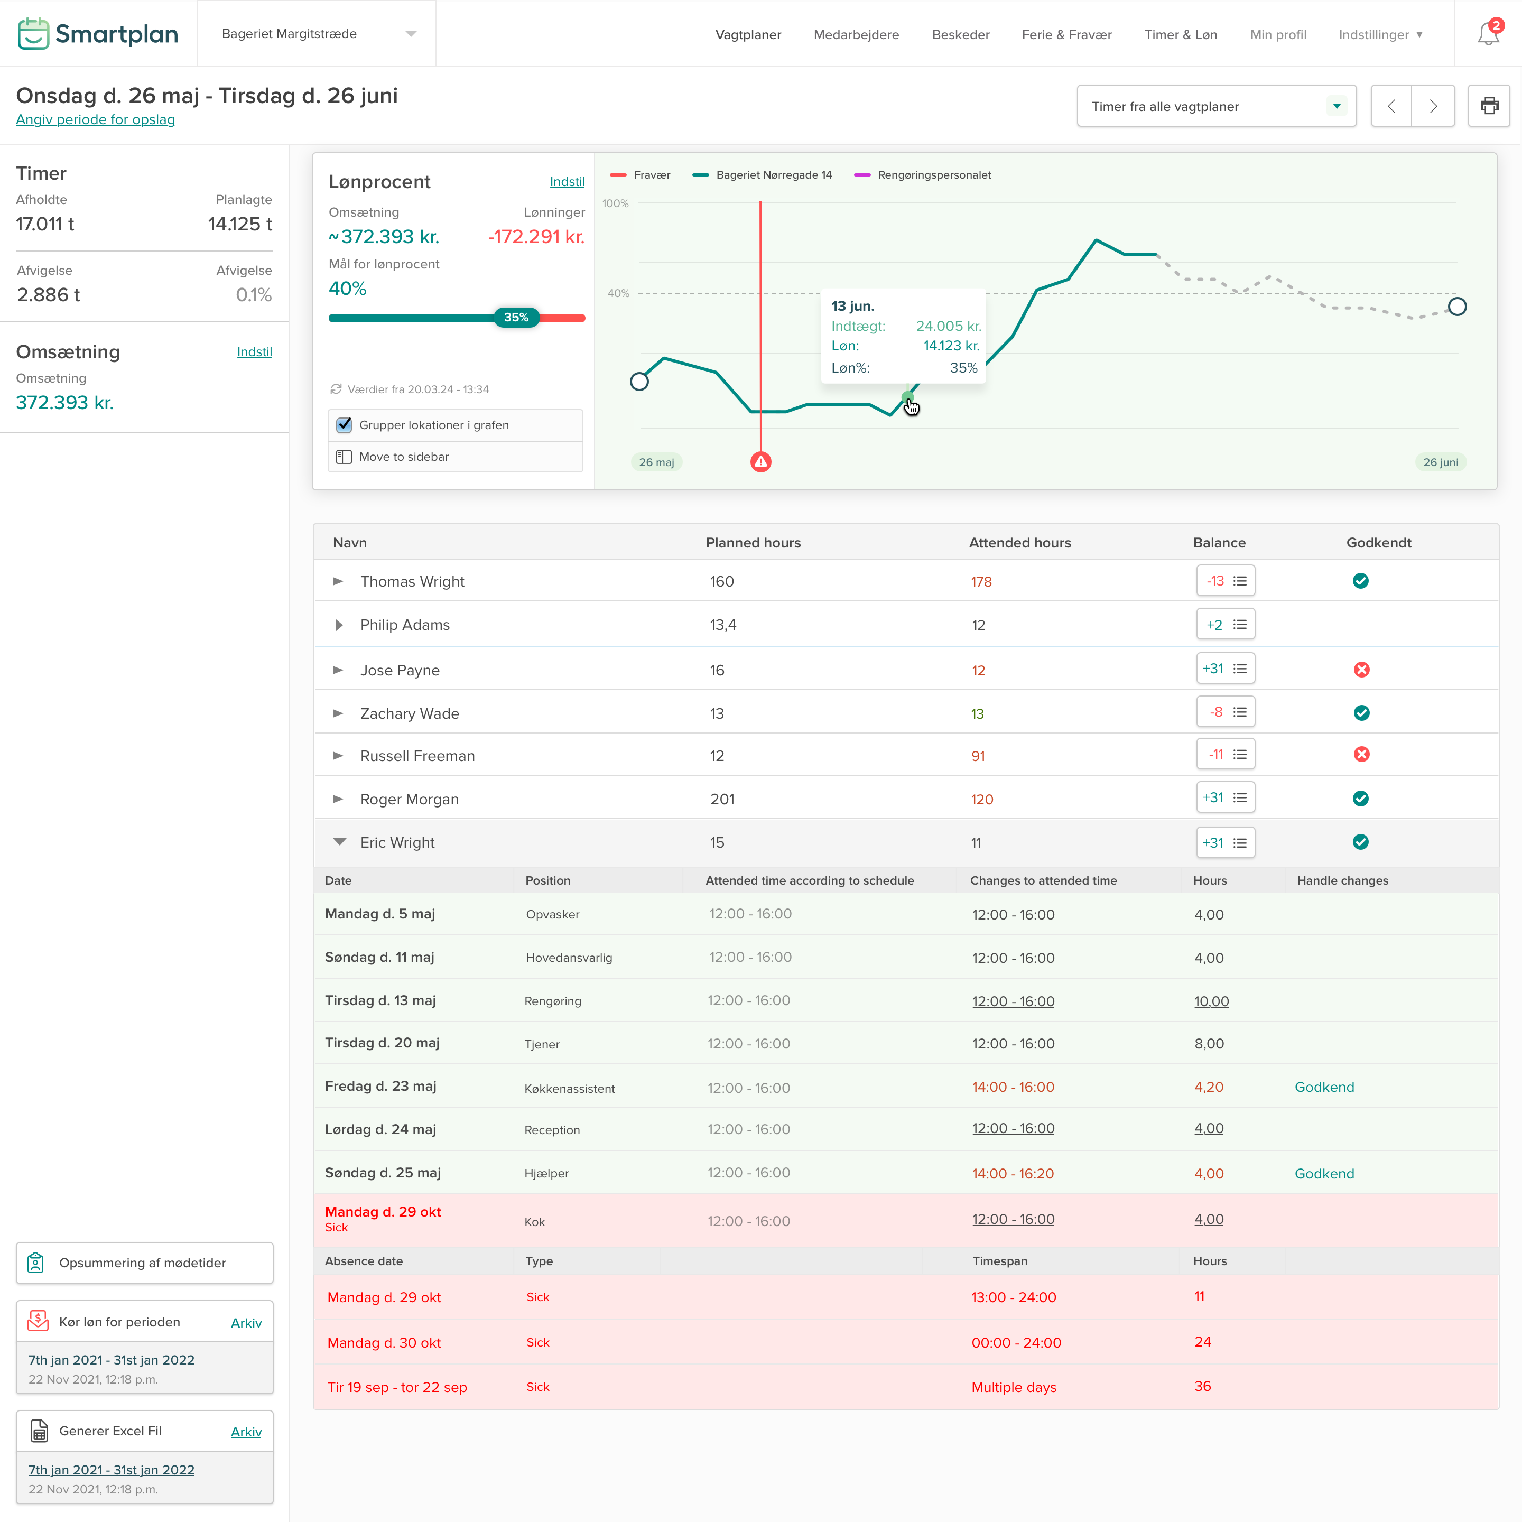Viewport: 1522px width, 1522px height.
Task: Uncheck Grupper lokationer i grafen
Action: click(x=344, y=425)
